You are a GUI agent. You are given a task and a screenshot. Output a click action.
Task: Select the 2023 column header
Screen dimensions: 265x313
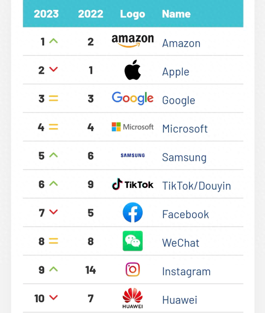46,14
